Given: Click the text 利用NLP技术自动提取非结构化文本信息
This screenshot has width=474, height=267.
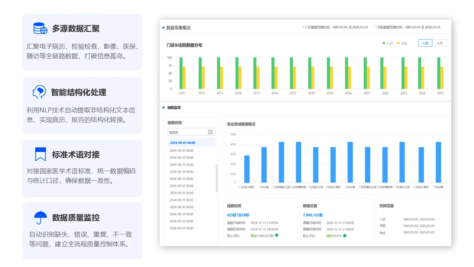Looking at the screenshot, I should [x=81, y=115].
